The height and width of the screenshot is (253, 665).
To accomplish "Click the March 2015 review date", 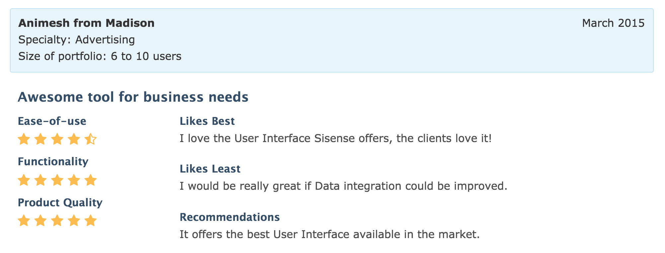I will pyautogui.click(x=613, y=23).
